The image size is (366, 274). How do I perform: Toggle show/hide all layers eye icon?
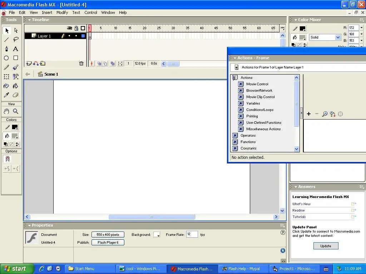pos(69,28)
